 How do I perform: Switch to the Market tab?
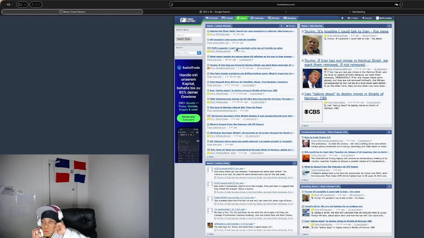tap(274, 18)
